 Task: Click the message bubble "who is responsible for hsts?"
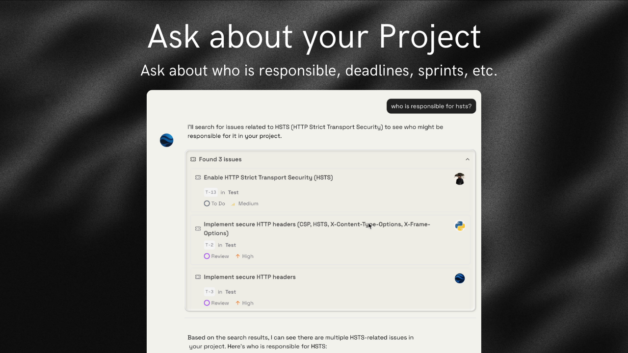click(x=431, y=106)
